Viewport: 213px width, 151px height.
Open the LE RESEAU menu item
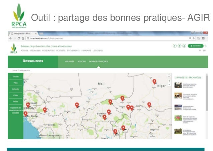[98, 50]
